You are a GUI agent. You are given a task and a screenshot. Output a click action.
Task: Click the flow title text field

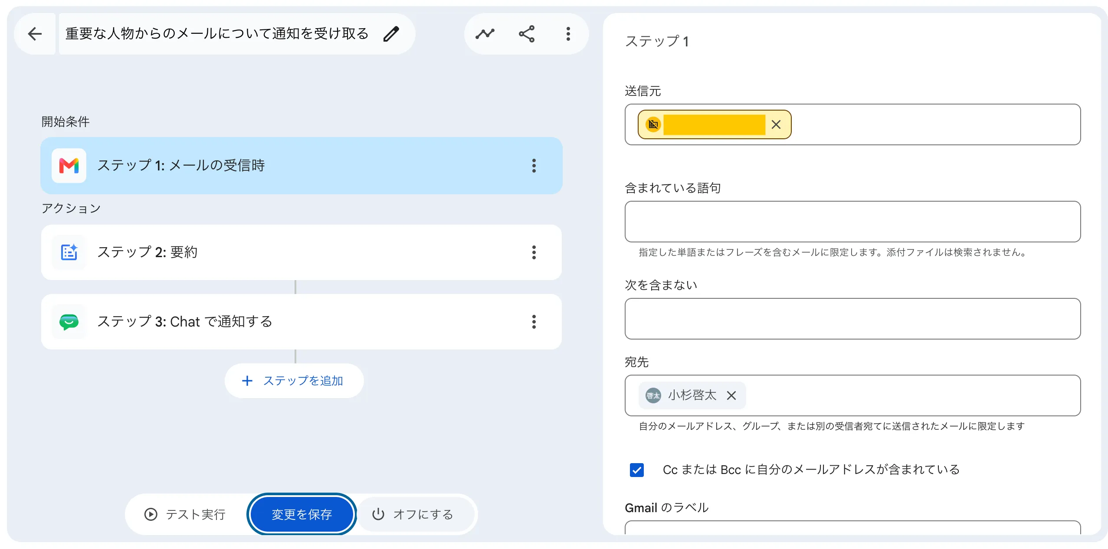(x=217, y=34)
